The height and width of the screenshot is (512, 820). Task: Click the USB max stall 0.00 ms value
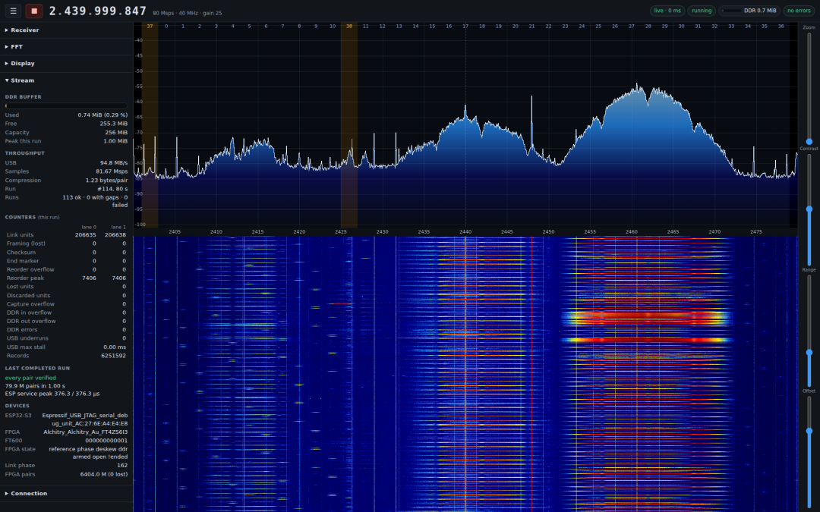coord(115,347)
